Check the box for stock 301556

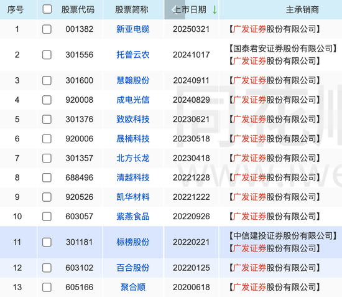(47, 55)
